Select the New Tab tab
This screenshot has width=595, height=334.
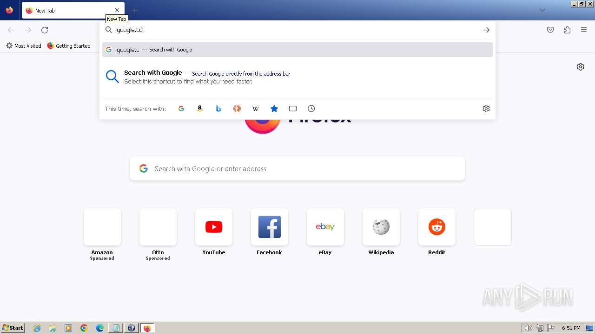tap(73, 10)
